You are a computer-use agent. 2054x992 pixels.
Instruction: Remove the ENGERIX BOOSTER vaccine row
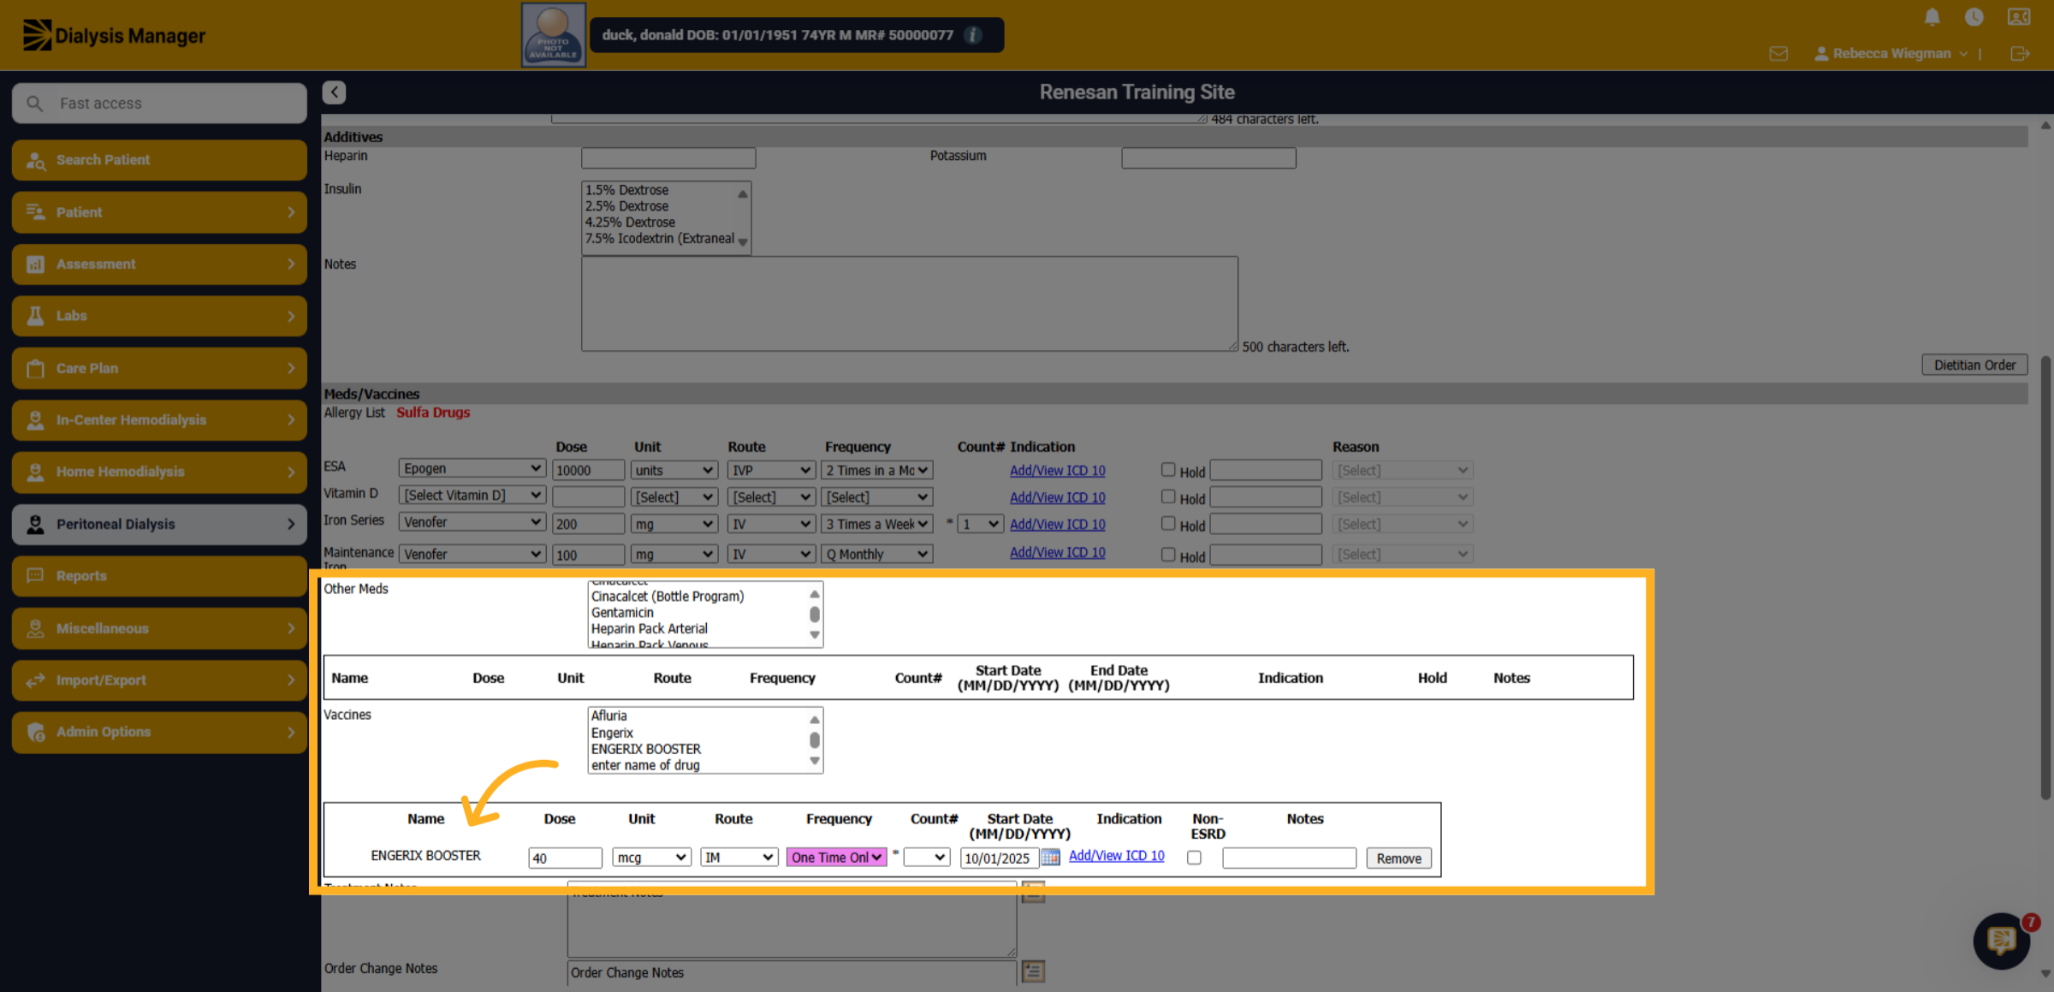click(x=1398, y=858)
